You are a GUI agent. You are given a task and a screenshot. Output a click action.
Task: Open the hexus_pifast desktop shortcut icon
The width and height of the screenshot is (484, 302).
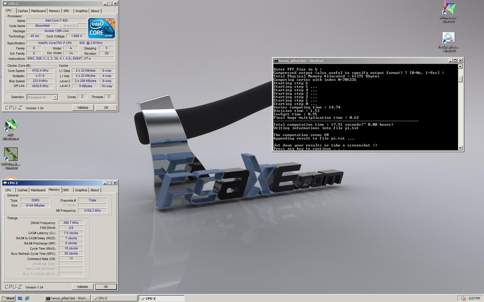[448, 38]
